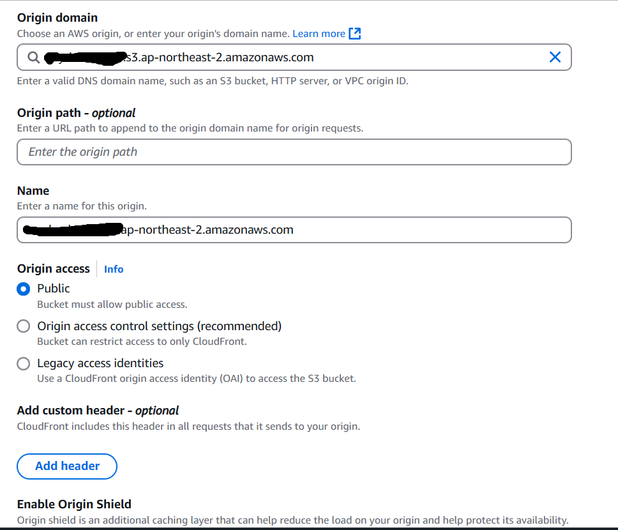
Task: Click the external link icon beside Learn more
Action: point(355,33)
